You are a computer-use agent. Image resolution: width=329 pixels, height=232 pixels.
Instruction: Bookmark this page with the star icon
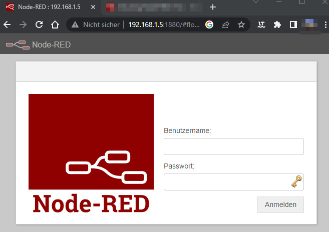coord(241,24)
